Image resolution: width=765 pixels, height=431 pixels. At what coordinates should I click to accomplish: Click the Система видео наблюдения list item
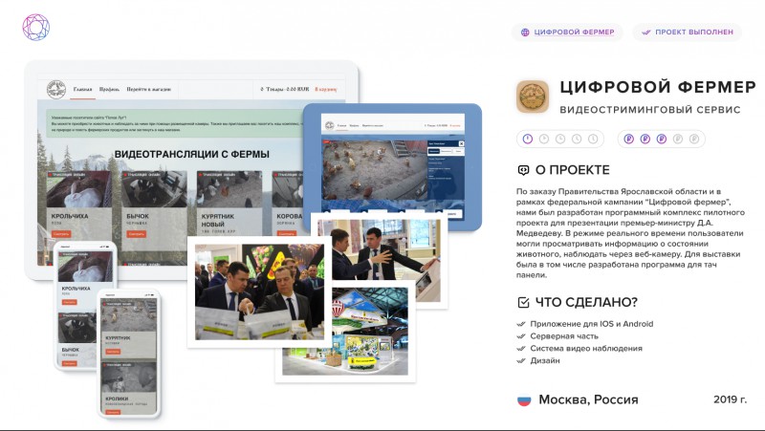point(586,349)
